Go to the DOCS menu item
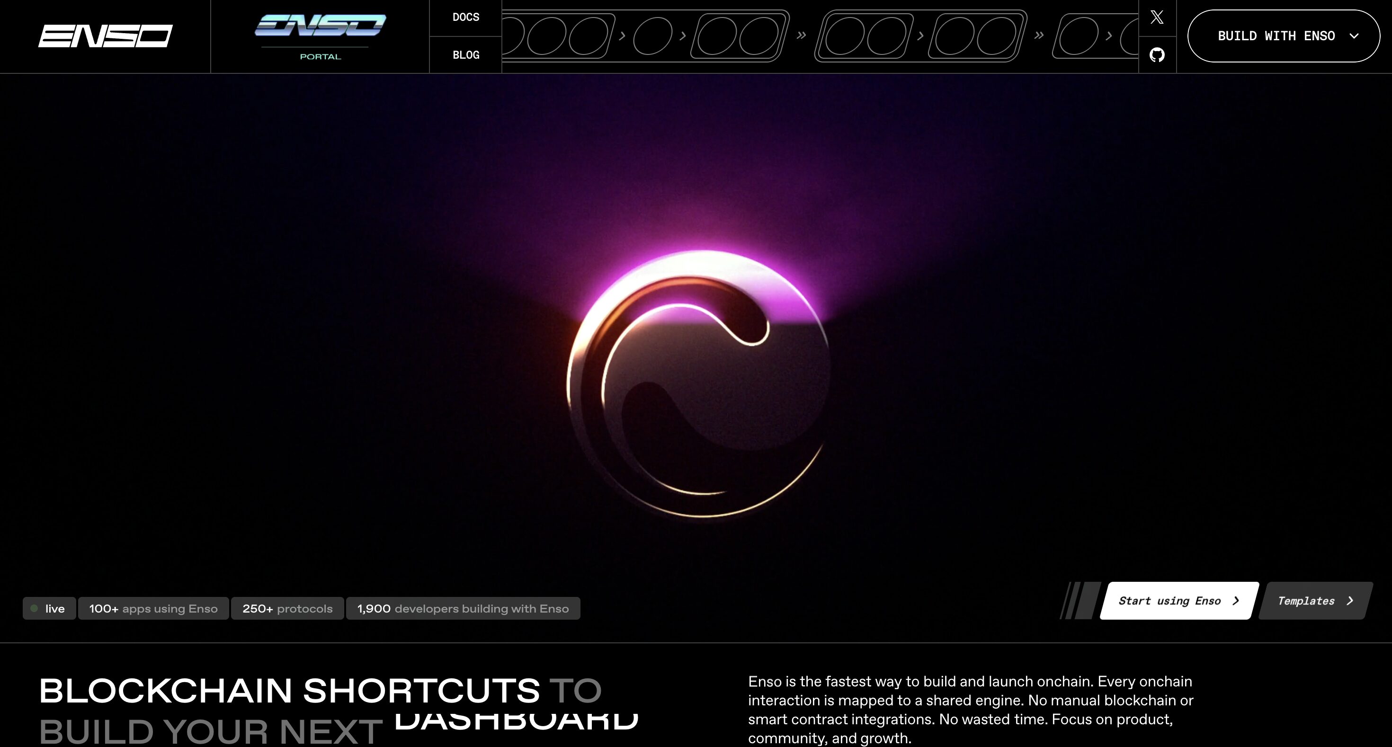The height and width of the screenshot is (747, 1392). pos(466,18)
